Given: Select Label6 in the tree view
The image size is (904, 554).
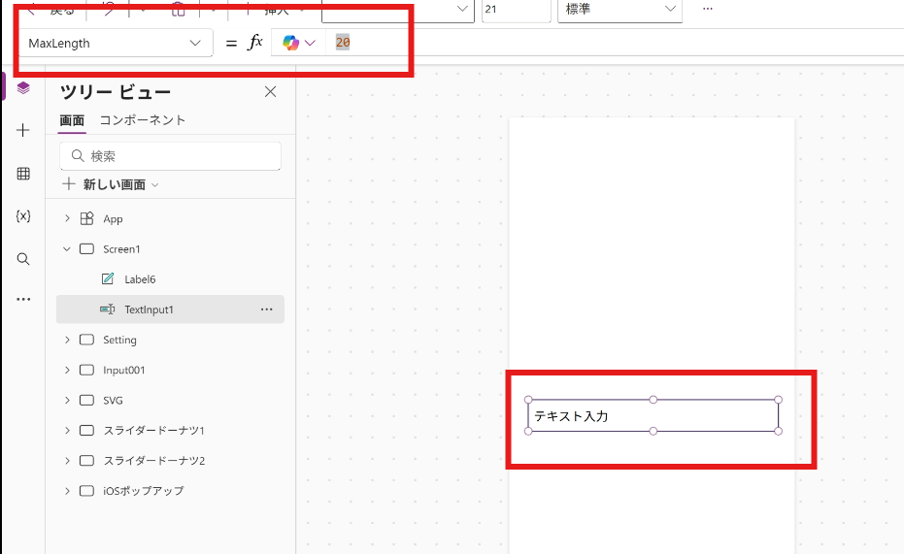Looking at the screenshot, I should [140, 279].
